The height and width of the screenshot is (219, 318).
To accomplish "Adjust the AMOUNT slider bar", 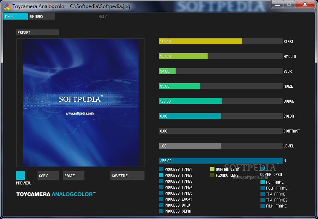I will (221, 56).
